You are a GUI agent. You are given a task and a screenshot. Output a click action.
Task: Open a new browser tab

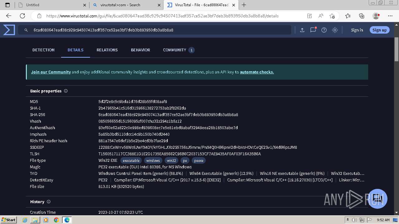tap(244, 5)
